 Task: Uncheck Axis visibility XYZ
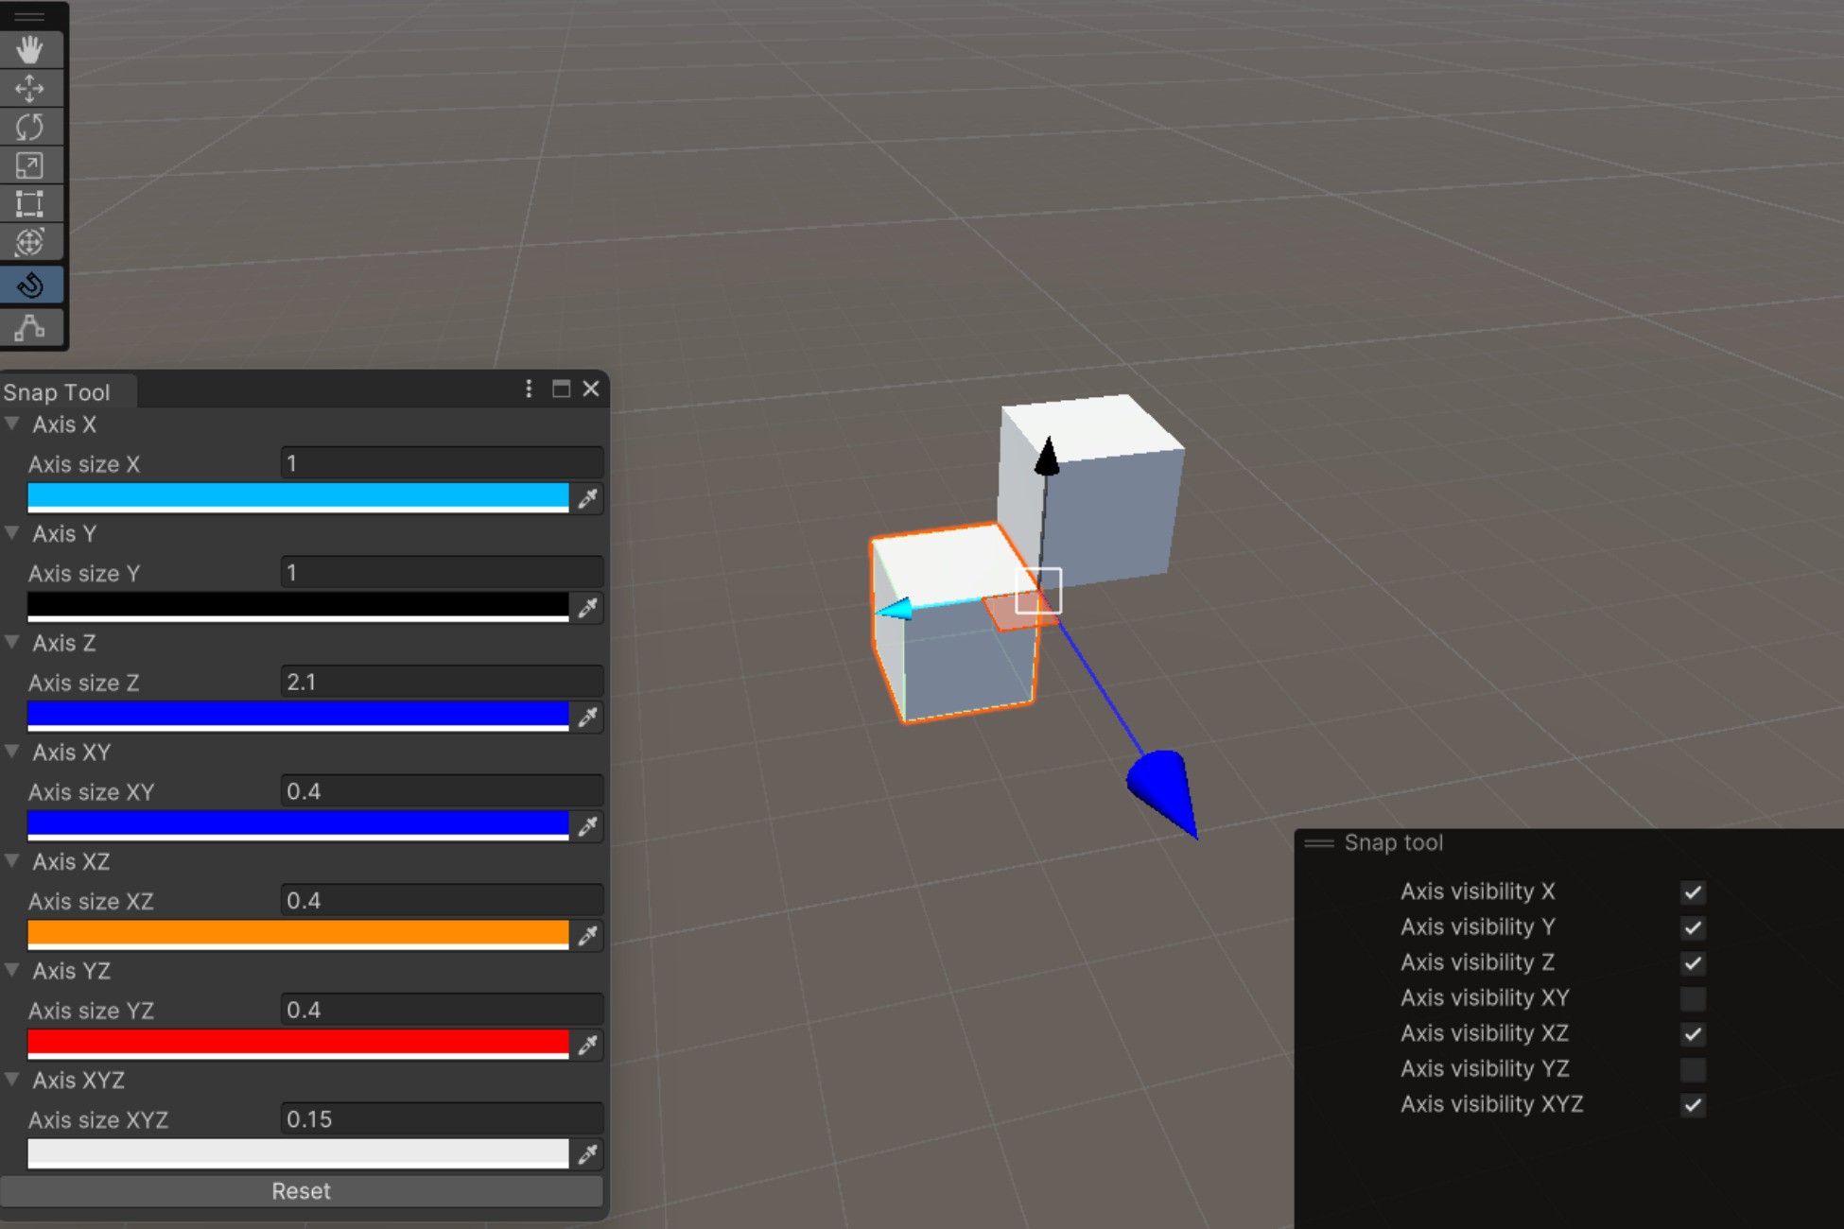coord(1692,1106)
